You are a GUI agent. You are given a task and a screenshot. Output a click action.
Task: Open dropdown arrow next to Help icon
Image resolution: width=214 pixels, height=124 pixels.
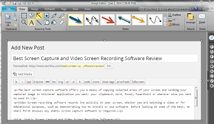[200, 9]
